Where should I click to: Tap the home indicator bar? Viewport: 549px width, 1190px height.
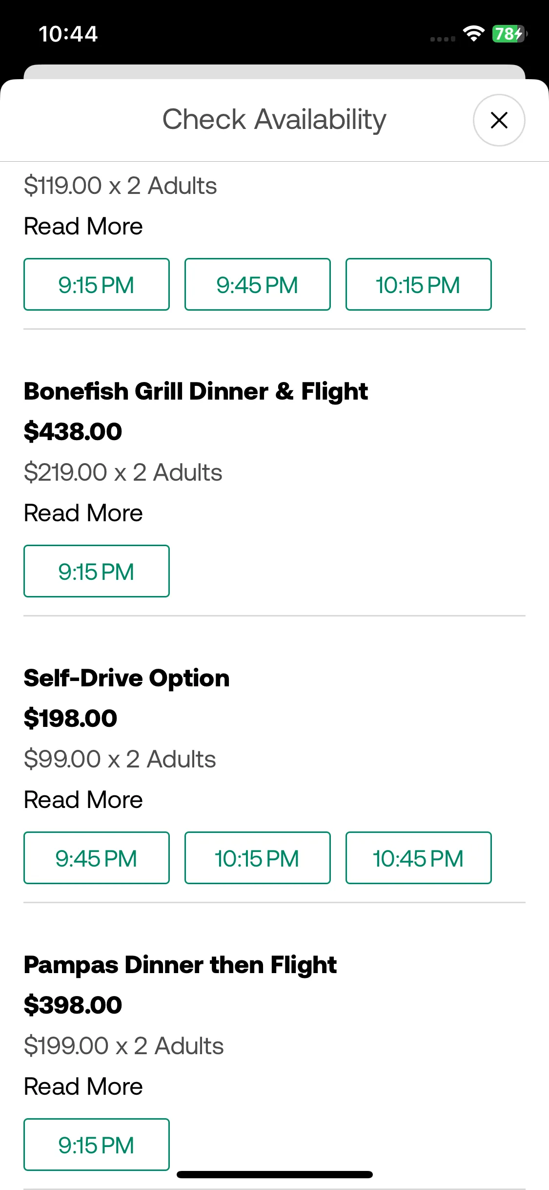point(275,1174)
